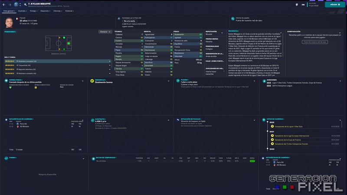Open the Comparación panel dropdown arrow
Viewport: 347px width, 195px height.
[x=340, y=33]
